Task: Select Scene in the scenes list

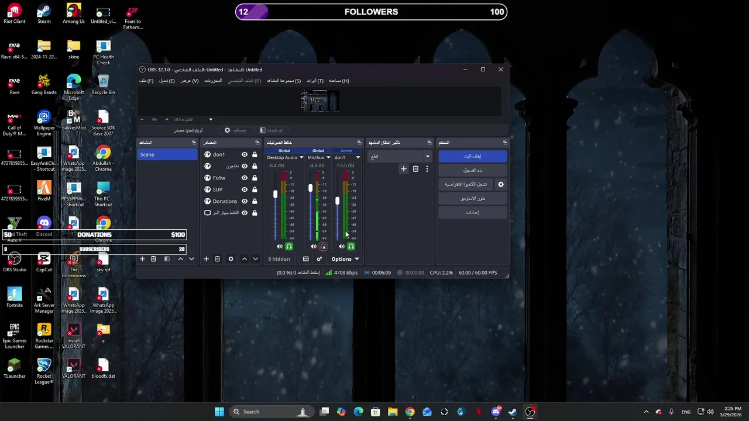Action: tap(167, 154)
